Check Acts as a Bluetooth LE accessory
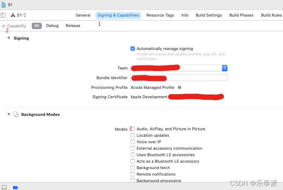283x190 pixels. coord(133,161)
